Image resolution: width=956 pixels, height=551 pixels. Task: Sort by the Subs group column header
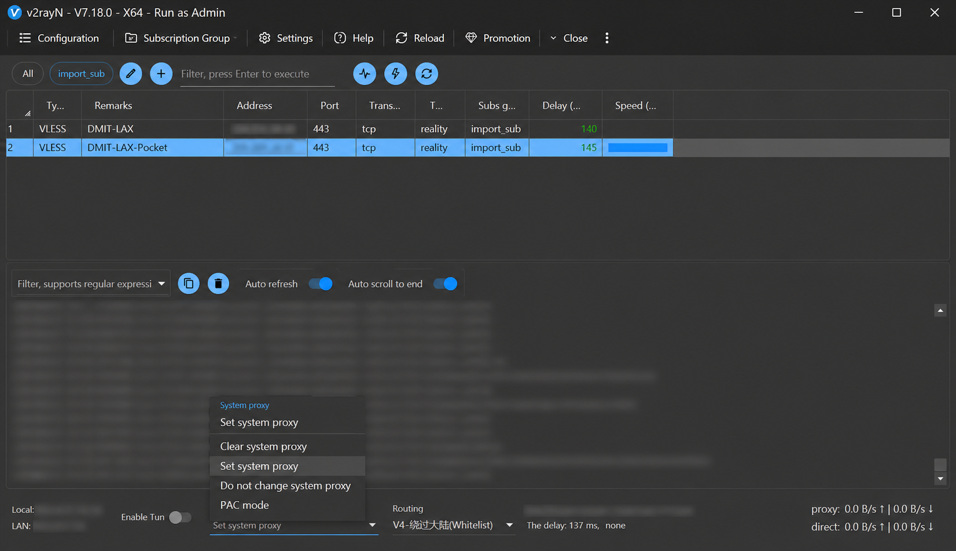497,105
